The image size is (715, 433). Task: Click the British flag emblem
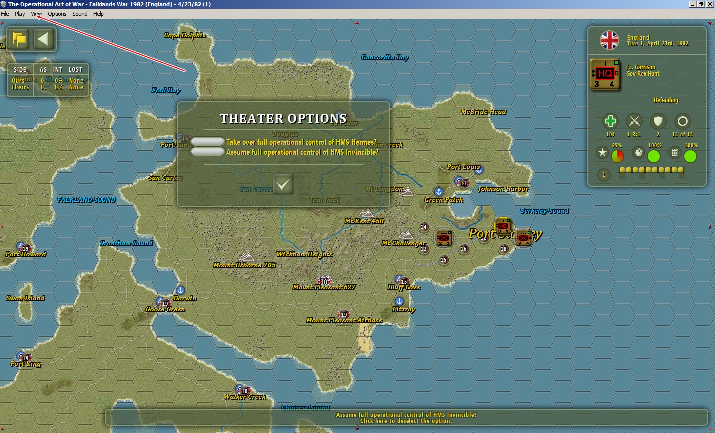pyautogui.click(x=609, y=40)
